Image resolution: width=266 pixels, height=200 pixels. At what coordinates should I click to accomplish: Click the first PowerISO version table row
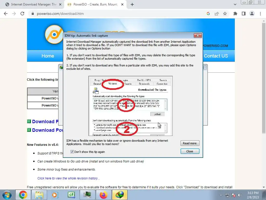point(43,98)
